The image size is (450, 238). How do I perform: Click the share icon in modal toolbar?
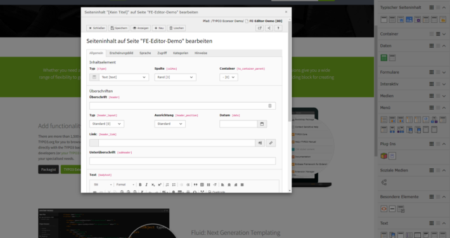click(269, 28)
